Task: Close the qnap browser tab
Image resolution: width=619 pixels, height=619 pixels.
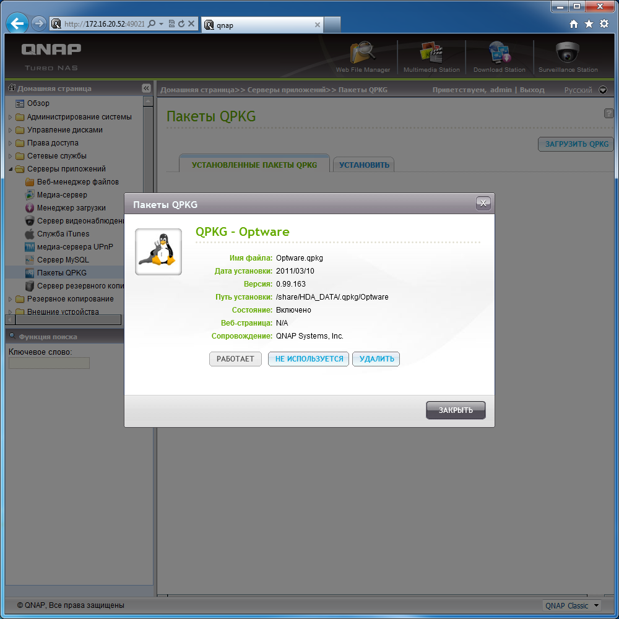Action: tap(317, 25)
